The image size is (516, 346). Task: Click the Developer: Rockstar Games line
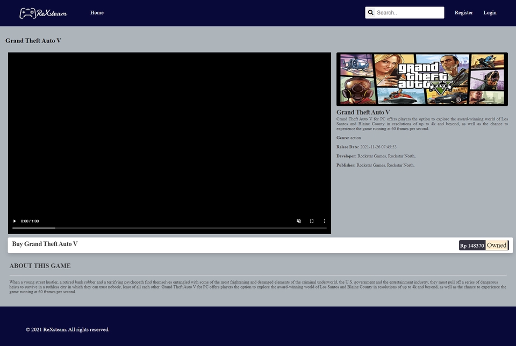376,156
